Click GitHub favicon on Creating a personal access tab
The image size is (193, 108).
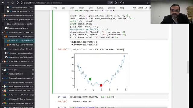6,53
